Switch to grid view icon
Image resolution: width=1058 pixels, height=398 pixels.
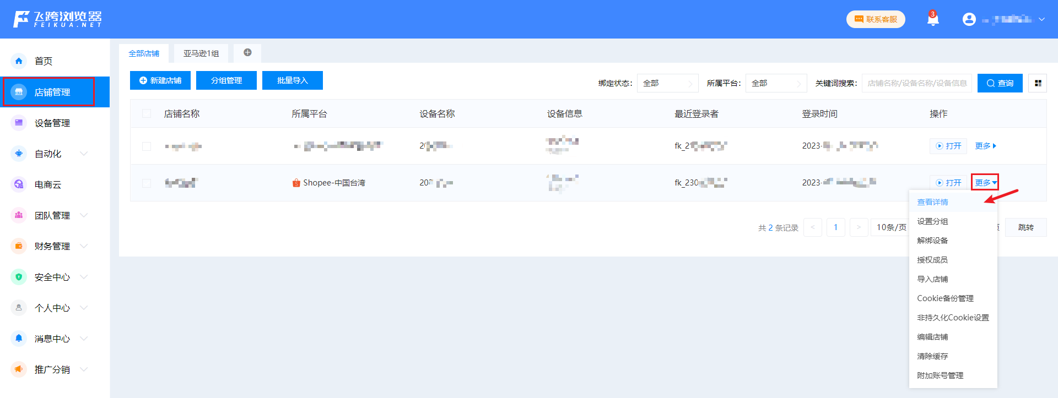[x=1038, y=83]
